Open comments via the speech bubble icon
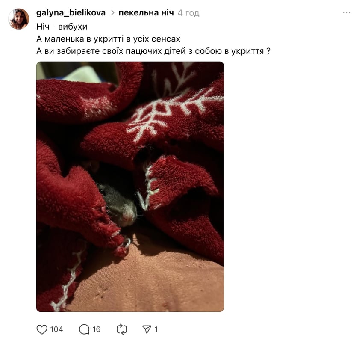This screenshot has height=338, width=359. coord(84,329)
